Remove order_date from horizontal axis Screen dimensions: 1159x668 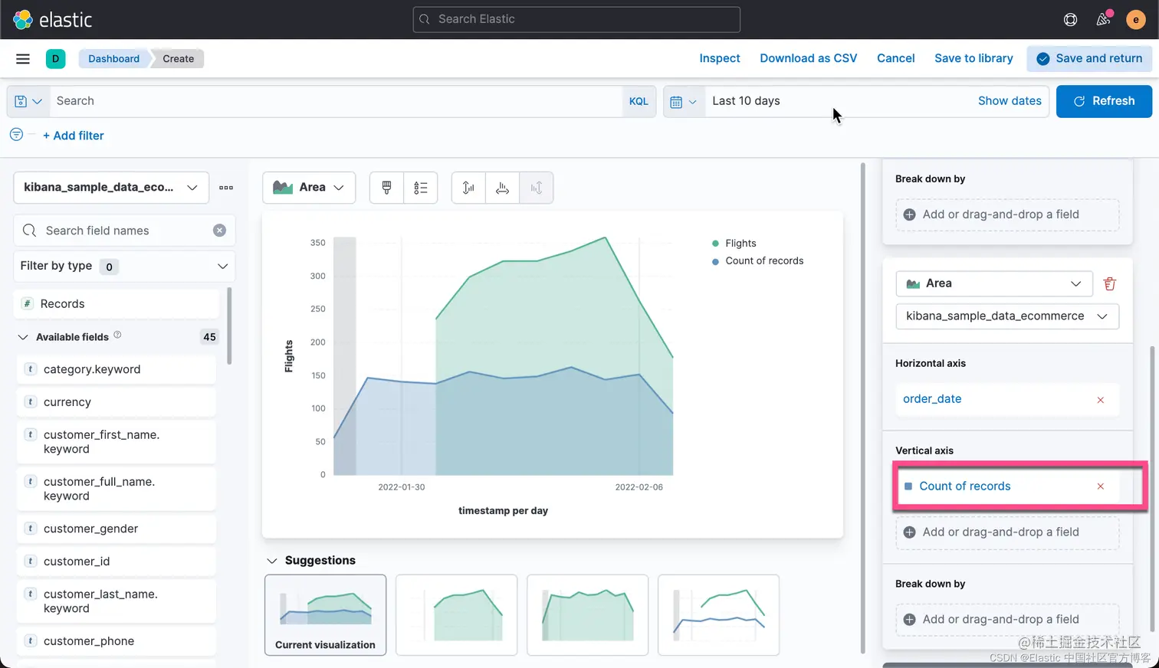click(x=1101, y=400)
